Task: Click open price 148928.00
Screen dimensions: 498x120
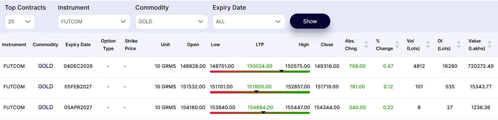Action: [x=193, y=66]
